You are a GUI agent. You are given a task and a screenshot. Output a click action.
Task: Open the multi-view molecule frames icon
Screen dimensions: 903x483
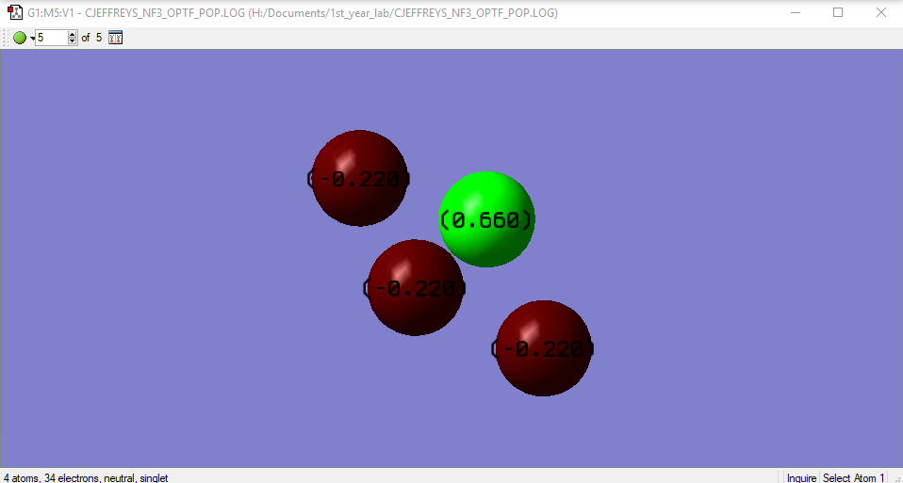116,38
